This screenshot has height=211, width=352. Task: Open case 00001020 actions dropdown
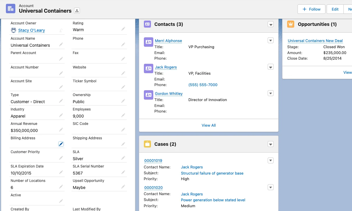[271, 187]
